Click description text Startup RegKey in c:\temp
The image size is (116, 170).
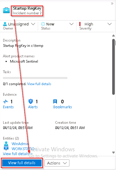23,46
